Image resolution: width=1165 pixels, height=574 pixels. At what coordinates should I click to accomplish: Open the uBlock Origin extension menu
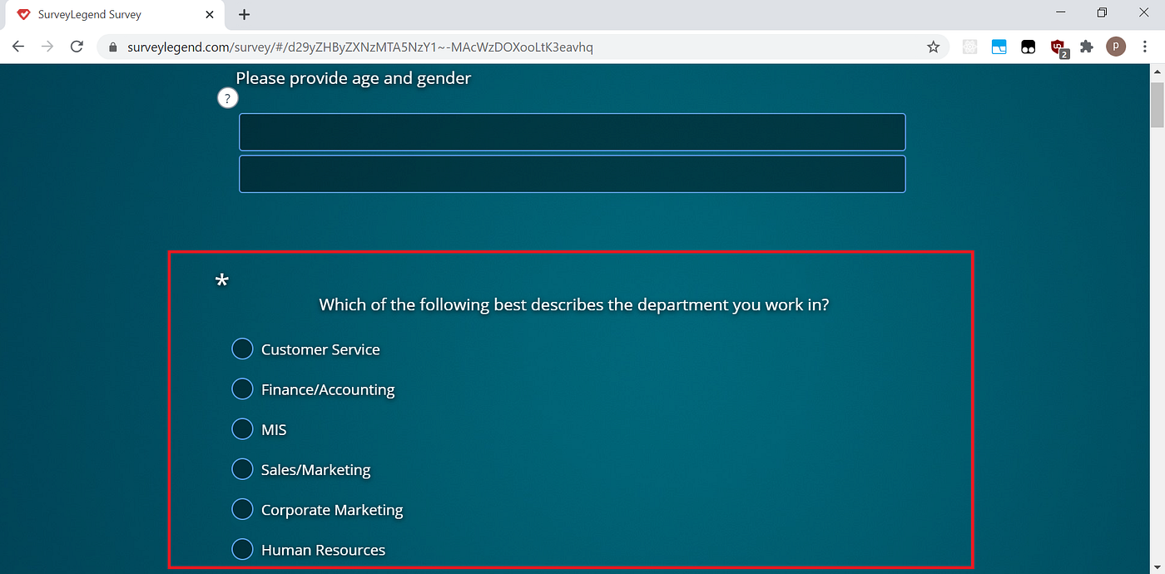tap(1058, 47)
